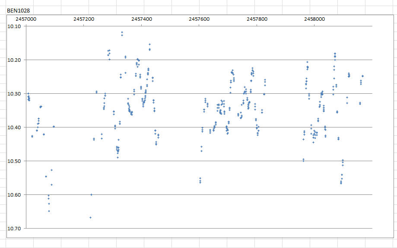Screen dimensions: 397x248
Task: Click the 10.10 y-axis label
Action: 14,26
